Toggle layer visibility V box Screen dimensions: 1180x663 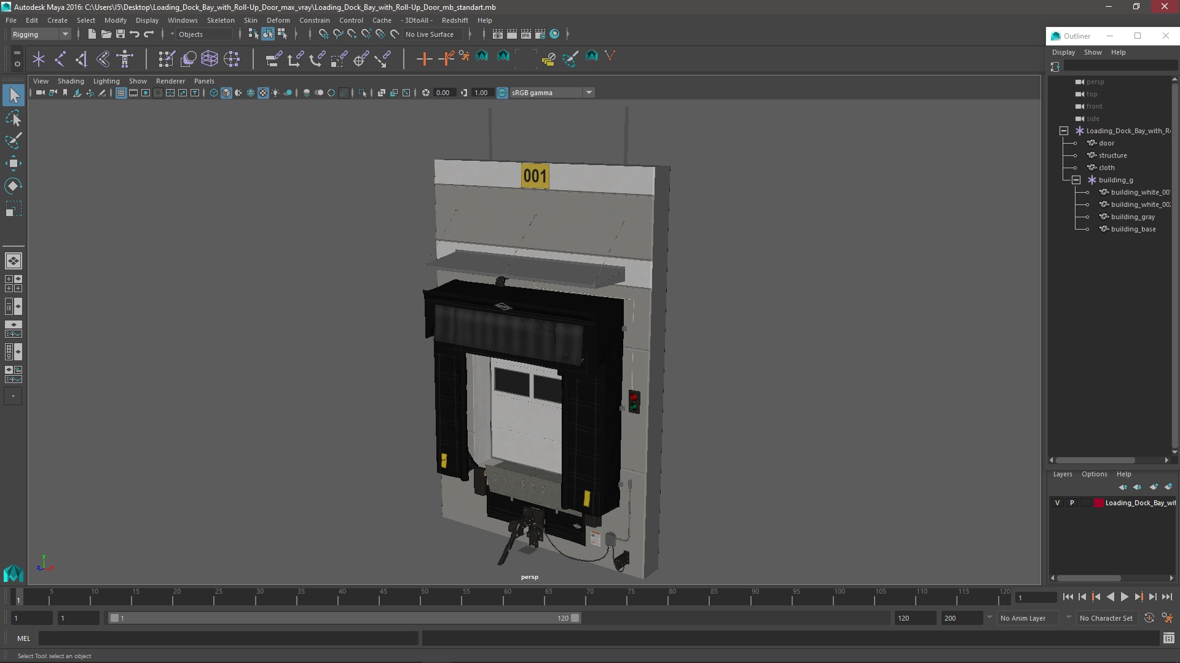tap(1057, 503)
